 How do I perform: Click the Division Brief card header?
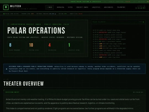[74, 92]
